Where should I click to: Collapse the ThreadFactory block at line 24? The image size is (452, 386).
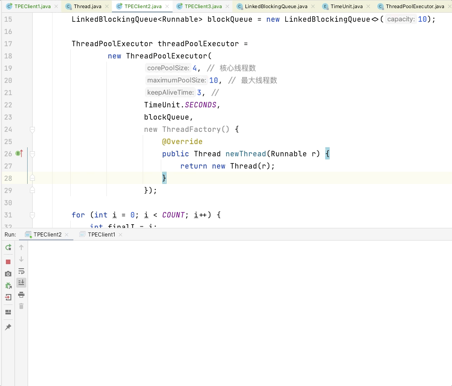click(32, 130)
